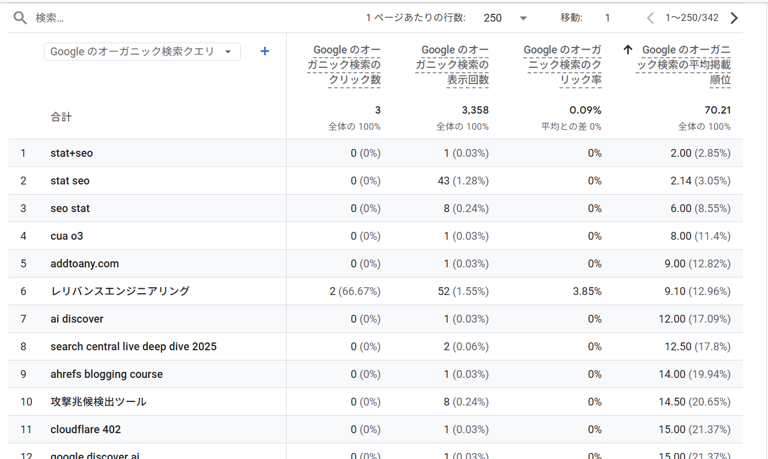Sort by the クリック率 column header
The image size is (768, 459).
click(x=562, y=64)
